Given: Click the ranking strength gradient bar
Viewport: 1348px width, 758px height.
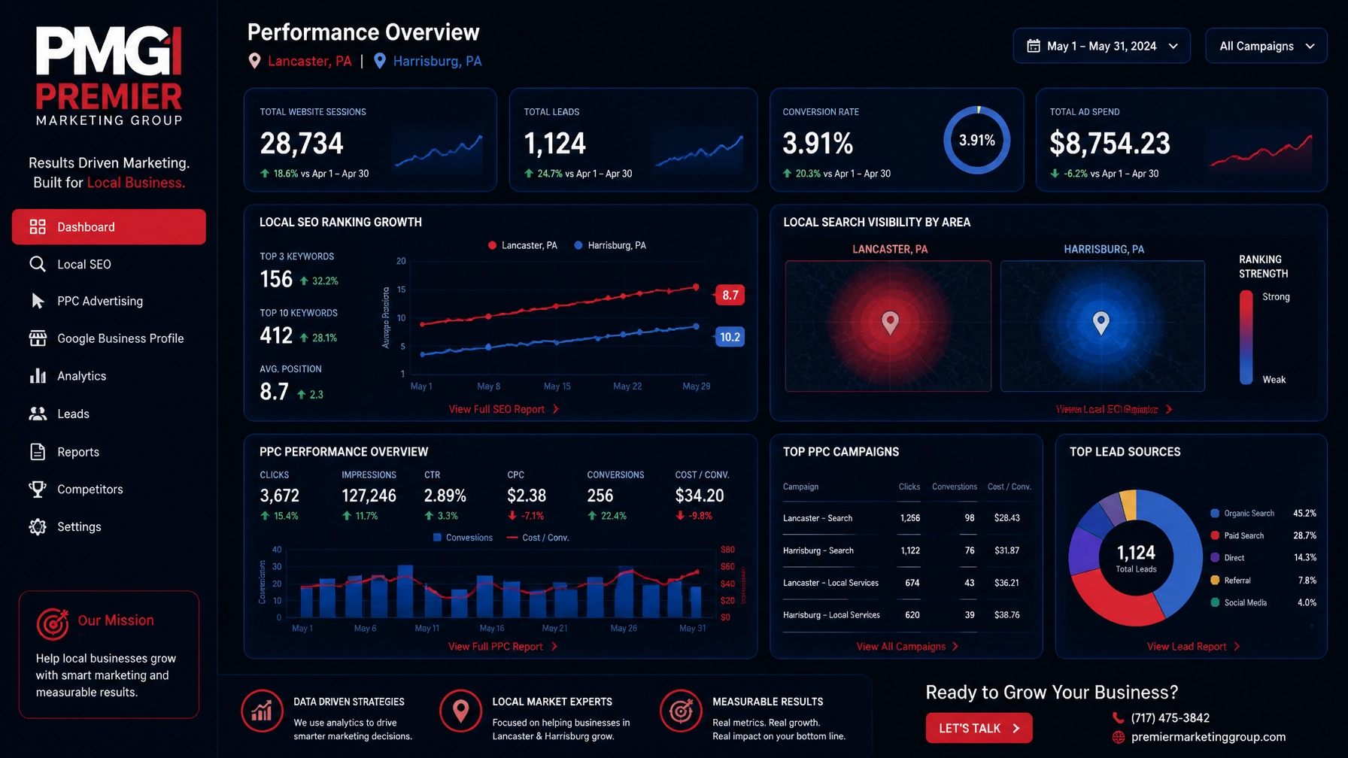Looking at the screenshot, I should 1246,338.
